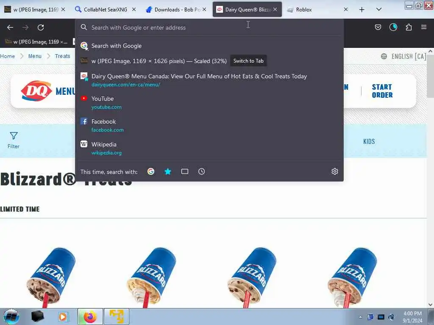Open a new tab with plus button
This screenshot has height=325, width=434.
(362, 10)
